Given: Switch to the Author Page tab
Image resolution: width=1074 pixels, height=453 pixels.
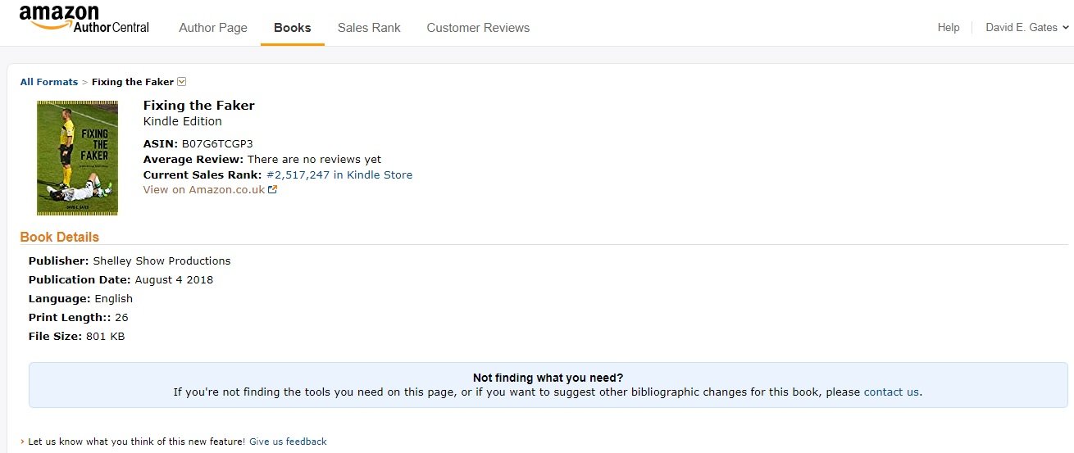Looking at the screenshot, I should [213, 28].
